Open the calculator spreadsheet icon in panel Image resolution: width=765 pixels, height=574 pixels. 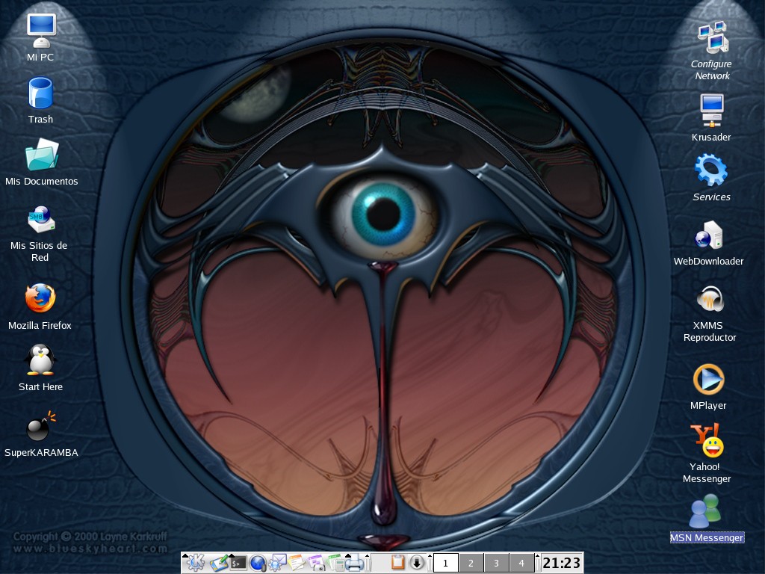[x=335, y=563]
